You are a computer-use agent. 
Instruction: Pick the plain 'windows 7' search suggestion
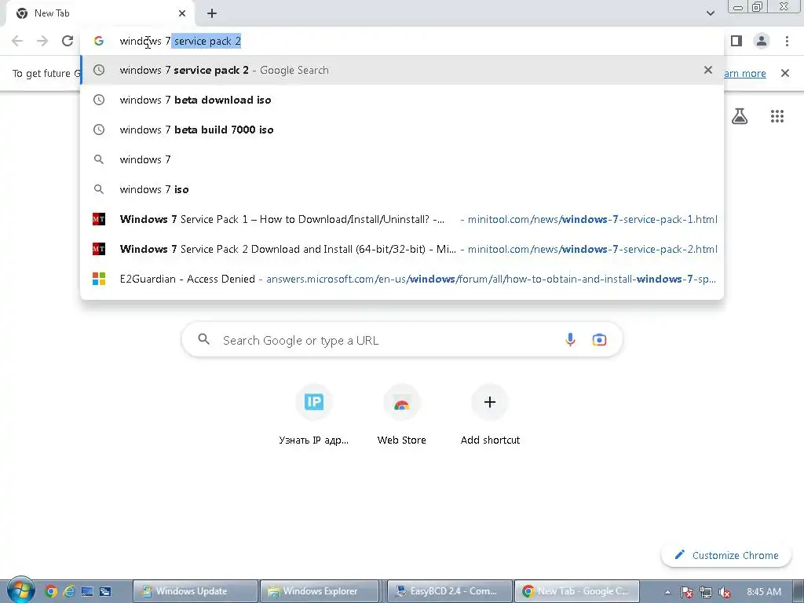click(x=402, y=159)
